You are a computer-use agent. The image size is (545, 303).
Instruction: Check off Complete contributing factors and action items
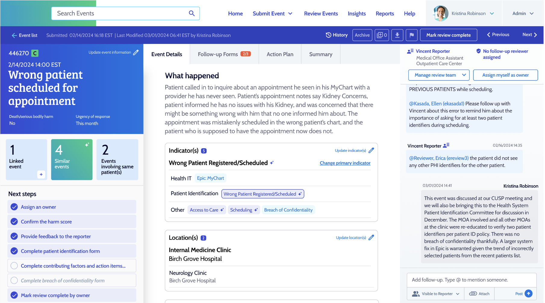[14, 265]
